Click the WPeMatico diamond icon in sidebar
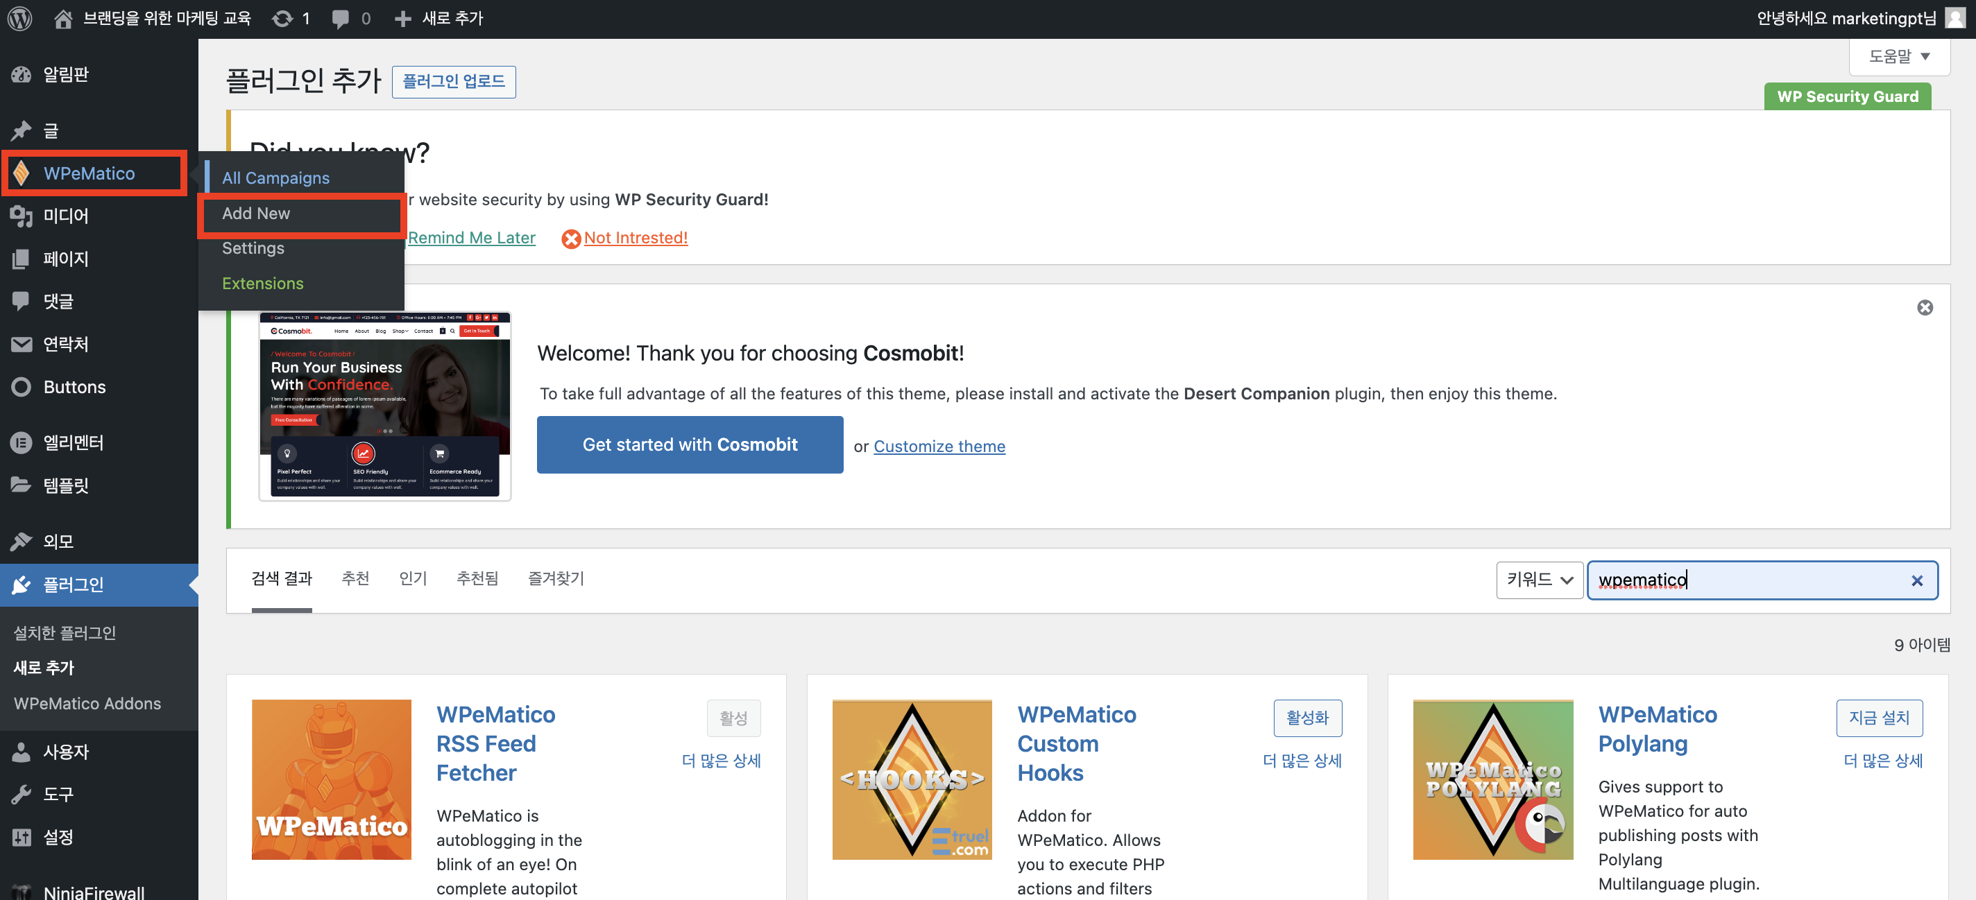This screenshot has width=1976, height=900. [x=22, y=173]
